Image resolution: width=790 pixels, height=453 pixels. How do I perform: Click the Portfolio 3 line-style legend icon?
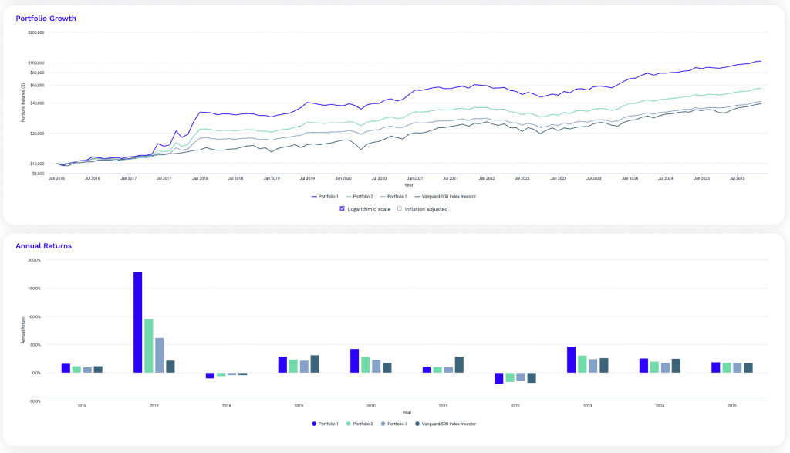(382, 196)
